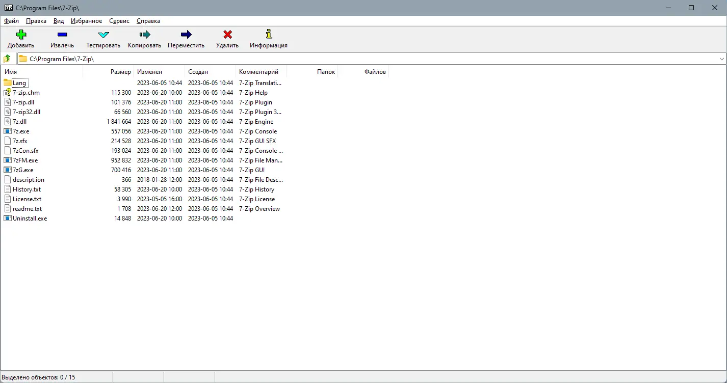Click the 7z.dll file icon

[8, 121]
